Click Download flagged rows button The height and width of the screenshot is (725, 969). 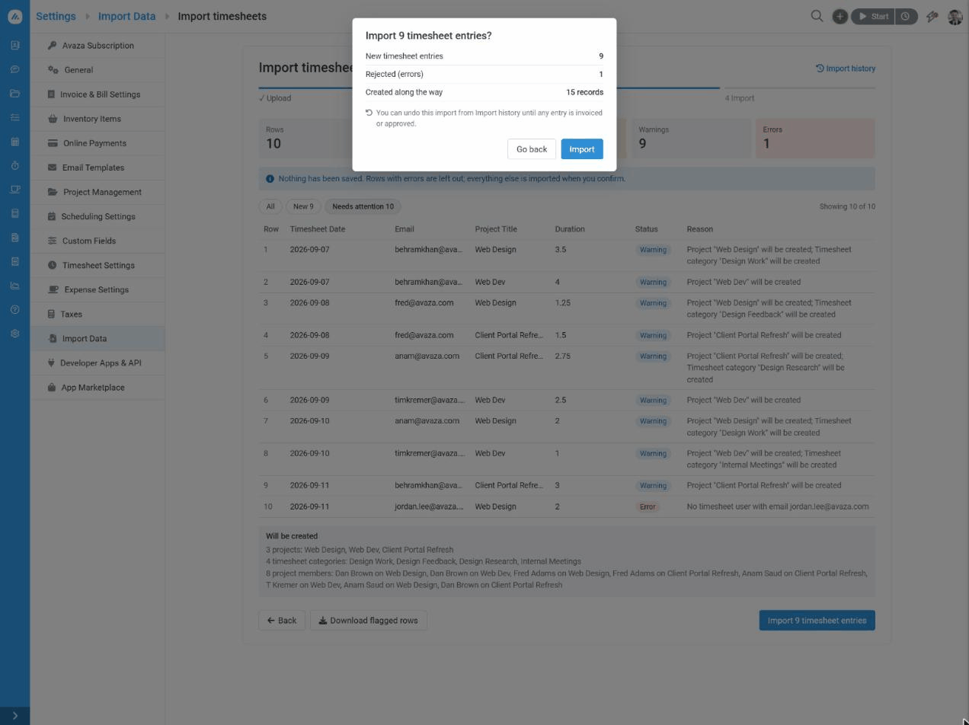[x=368, y=621]
